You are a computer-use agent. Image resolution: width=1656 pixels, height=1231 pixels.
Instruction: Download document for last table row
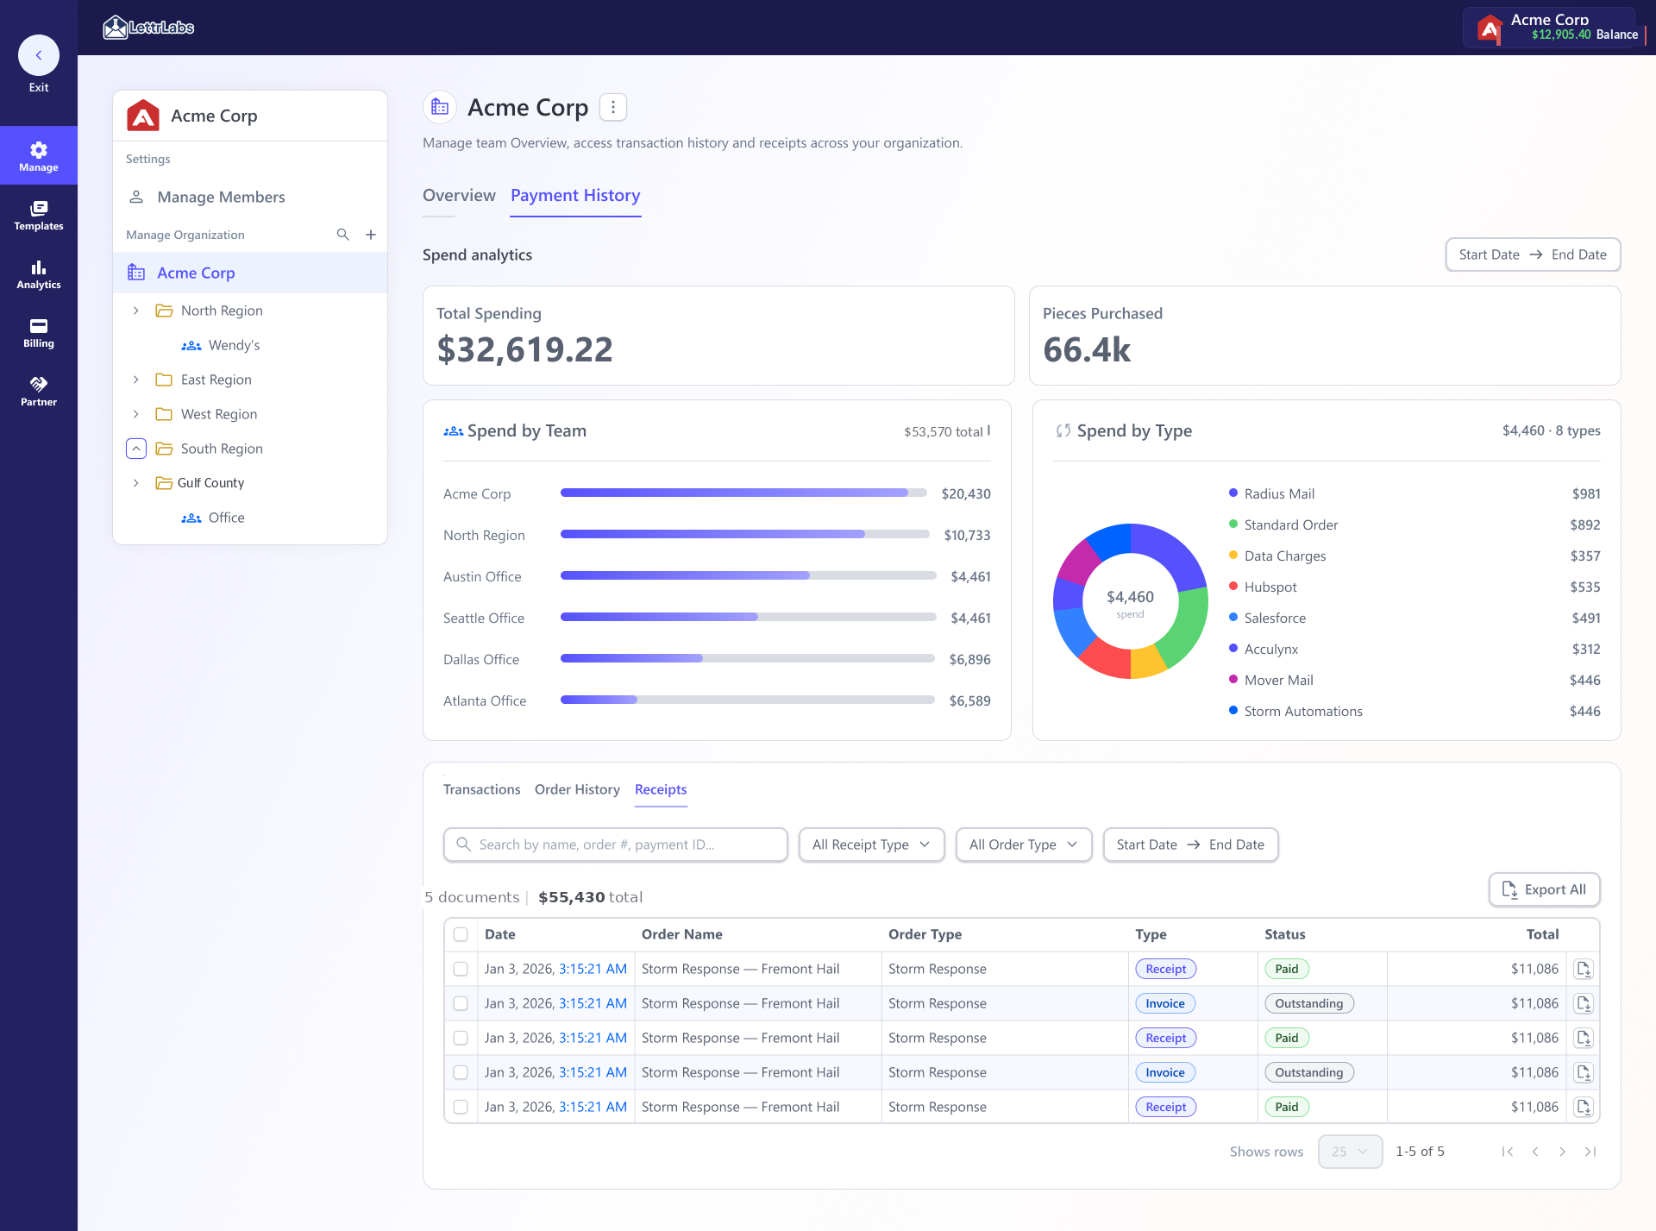(x=1584, y=1107)
